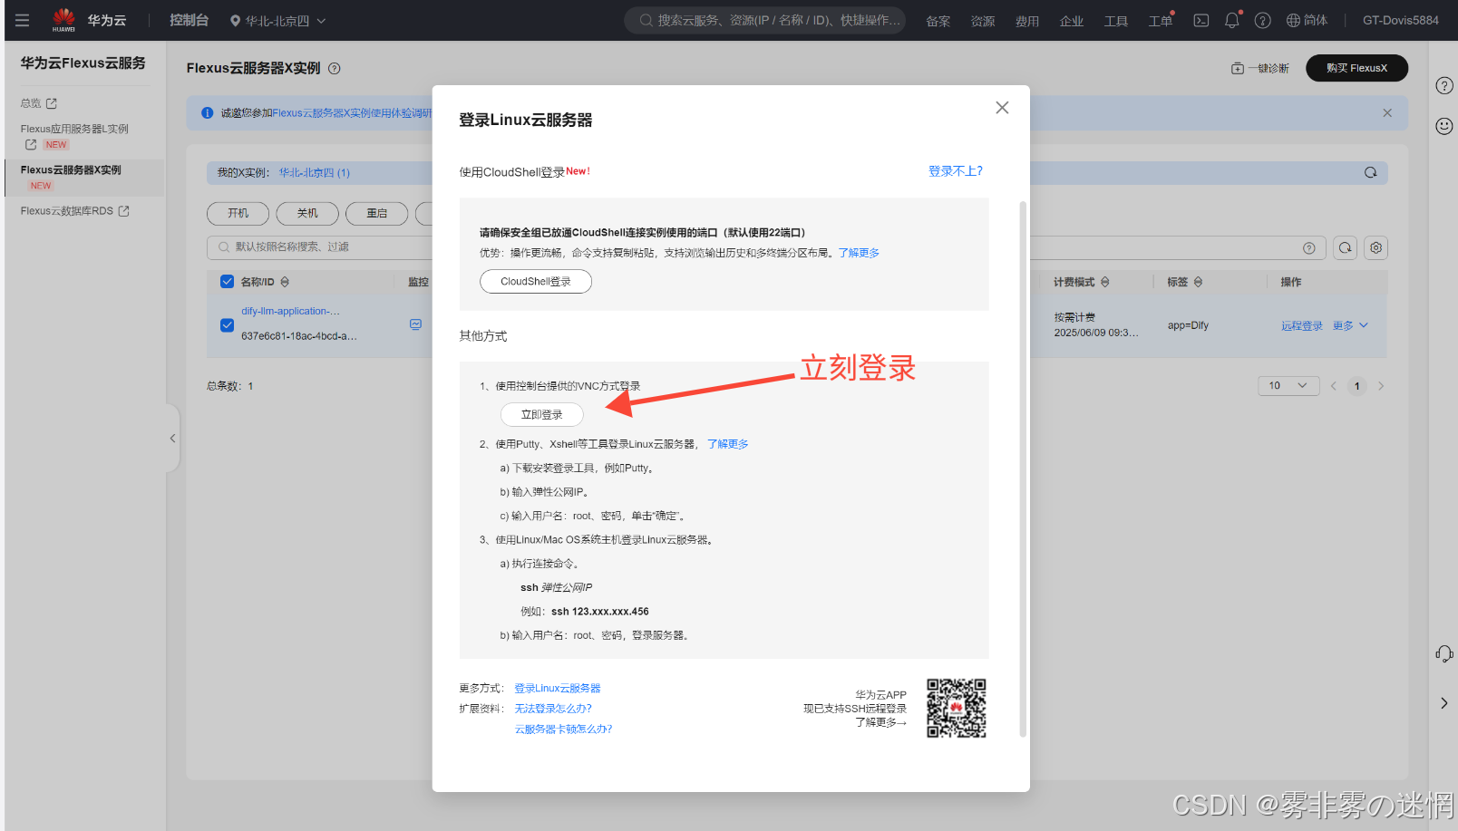Screen dimensions: 1458x831
Task: Toggle the select-all checkbox in table header
Action: click(227, 282)
